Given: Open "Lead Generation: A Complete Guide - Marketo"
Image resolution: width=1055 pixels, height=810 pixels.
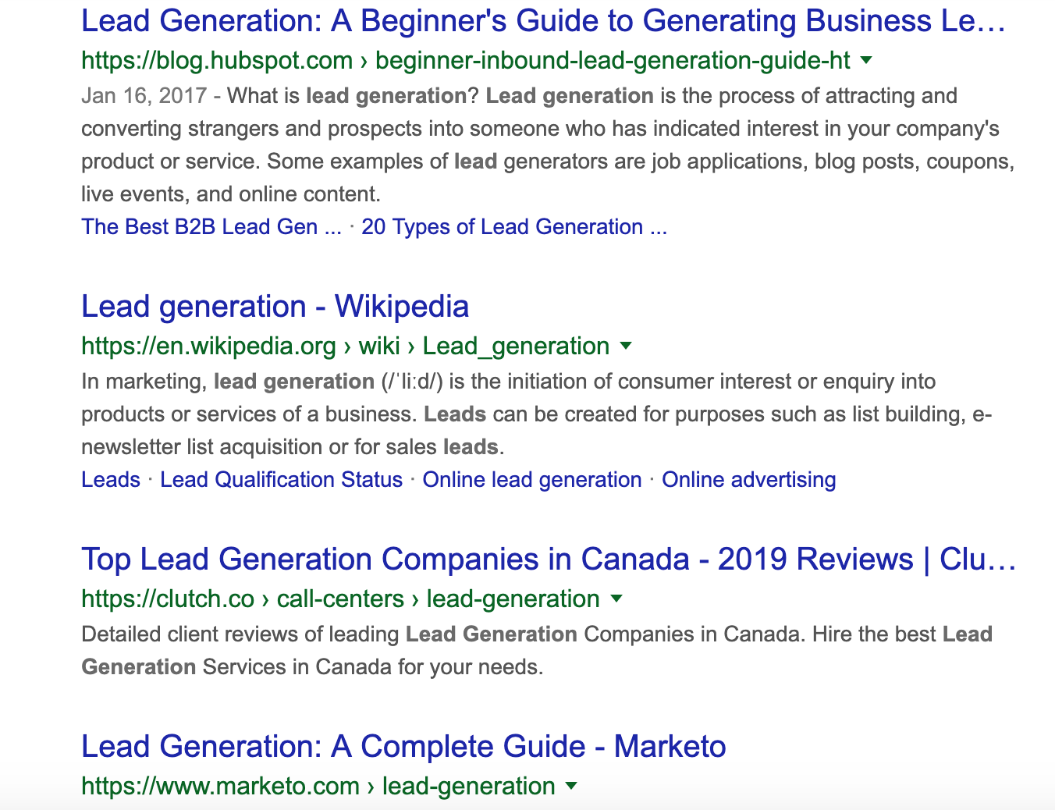Looking at the screenshot, I should (x=403, y=747).
